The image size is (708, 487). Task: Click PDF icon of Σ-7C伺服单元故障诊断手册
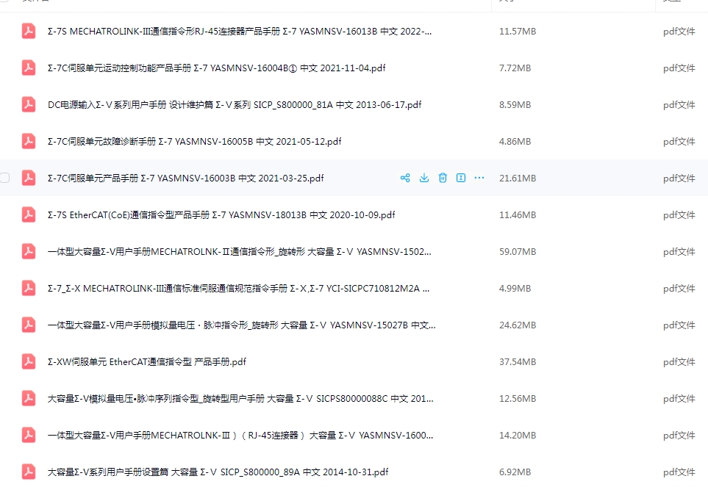[x=29, y=141]
